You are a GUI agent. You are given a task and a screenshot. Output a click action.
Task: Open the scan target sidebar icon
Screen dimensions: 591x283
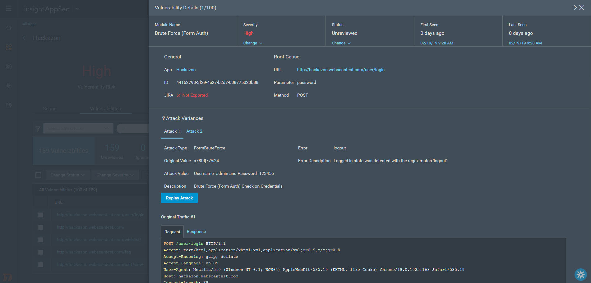pyautogui.click(x=9, y=66)
